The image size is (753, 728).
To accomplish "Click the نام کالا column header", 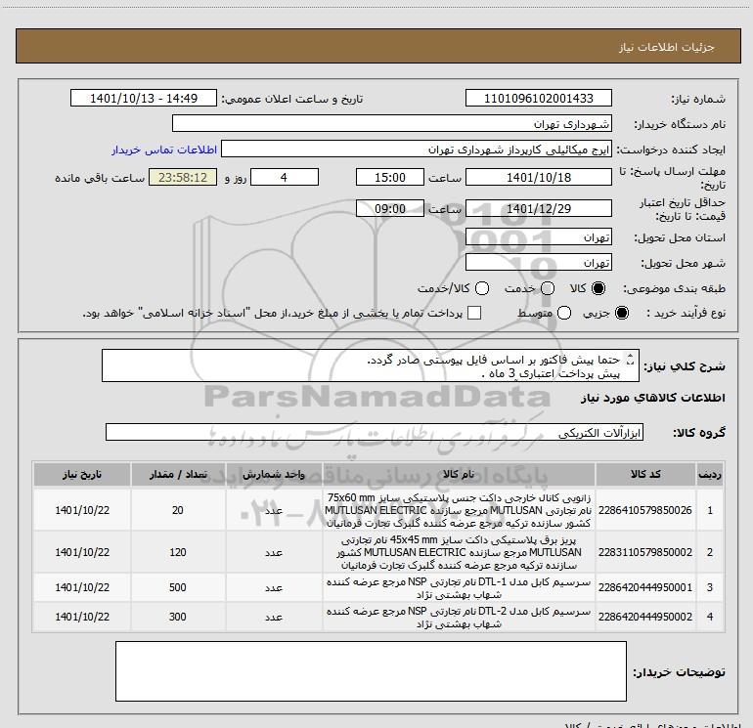I will pyautogui.click(x=458, y=474).
